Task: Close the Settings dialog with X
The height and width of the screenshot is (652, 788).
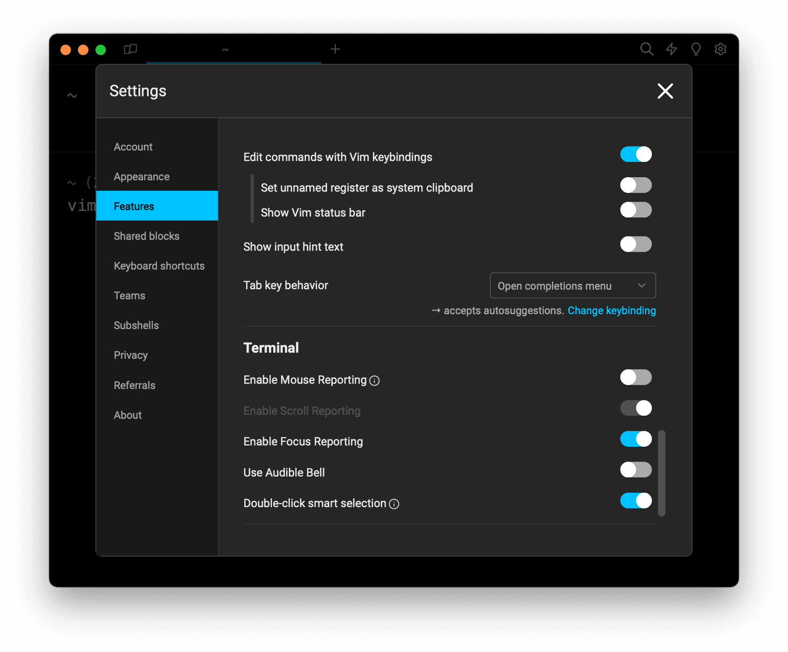Action: [665, 91]
